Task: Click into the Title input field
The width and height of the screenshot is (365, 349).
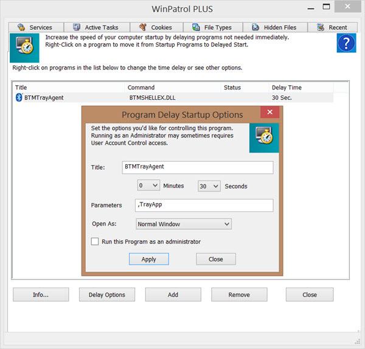Action: pos(198,168)
